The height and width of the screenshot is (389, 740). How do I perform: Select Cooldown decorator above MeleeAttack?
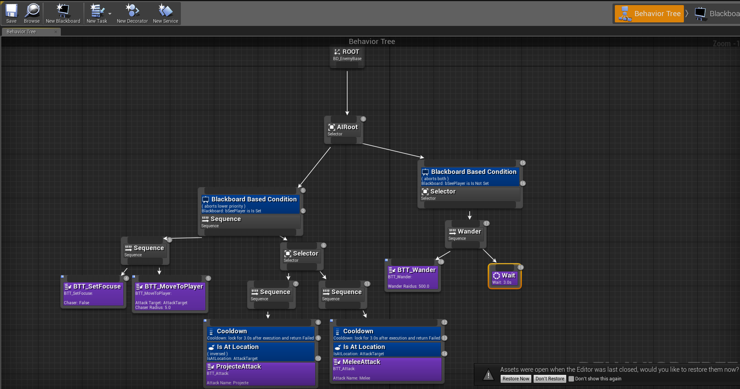tap(387, 334)
